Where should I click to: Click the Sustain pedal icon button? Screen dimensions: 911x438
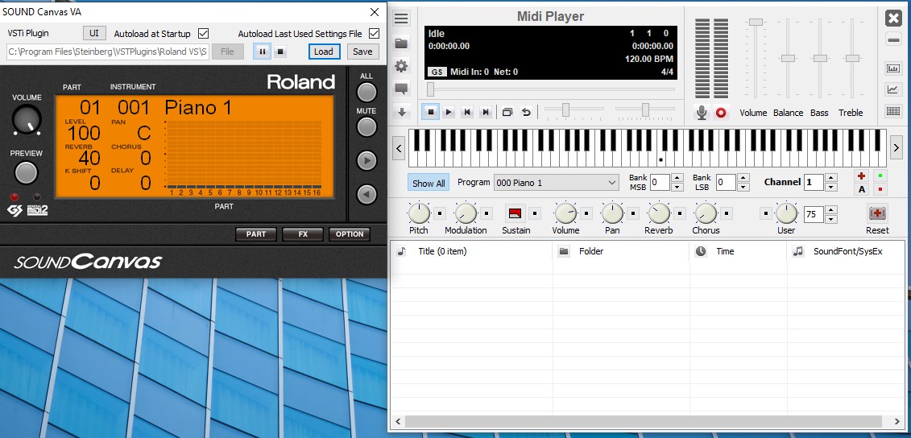point(516,213)
